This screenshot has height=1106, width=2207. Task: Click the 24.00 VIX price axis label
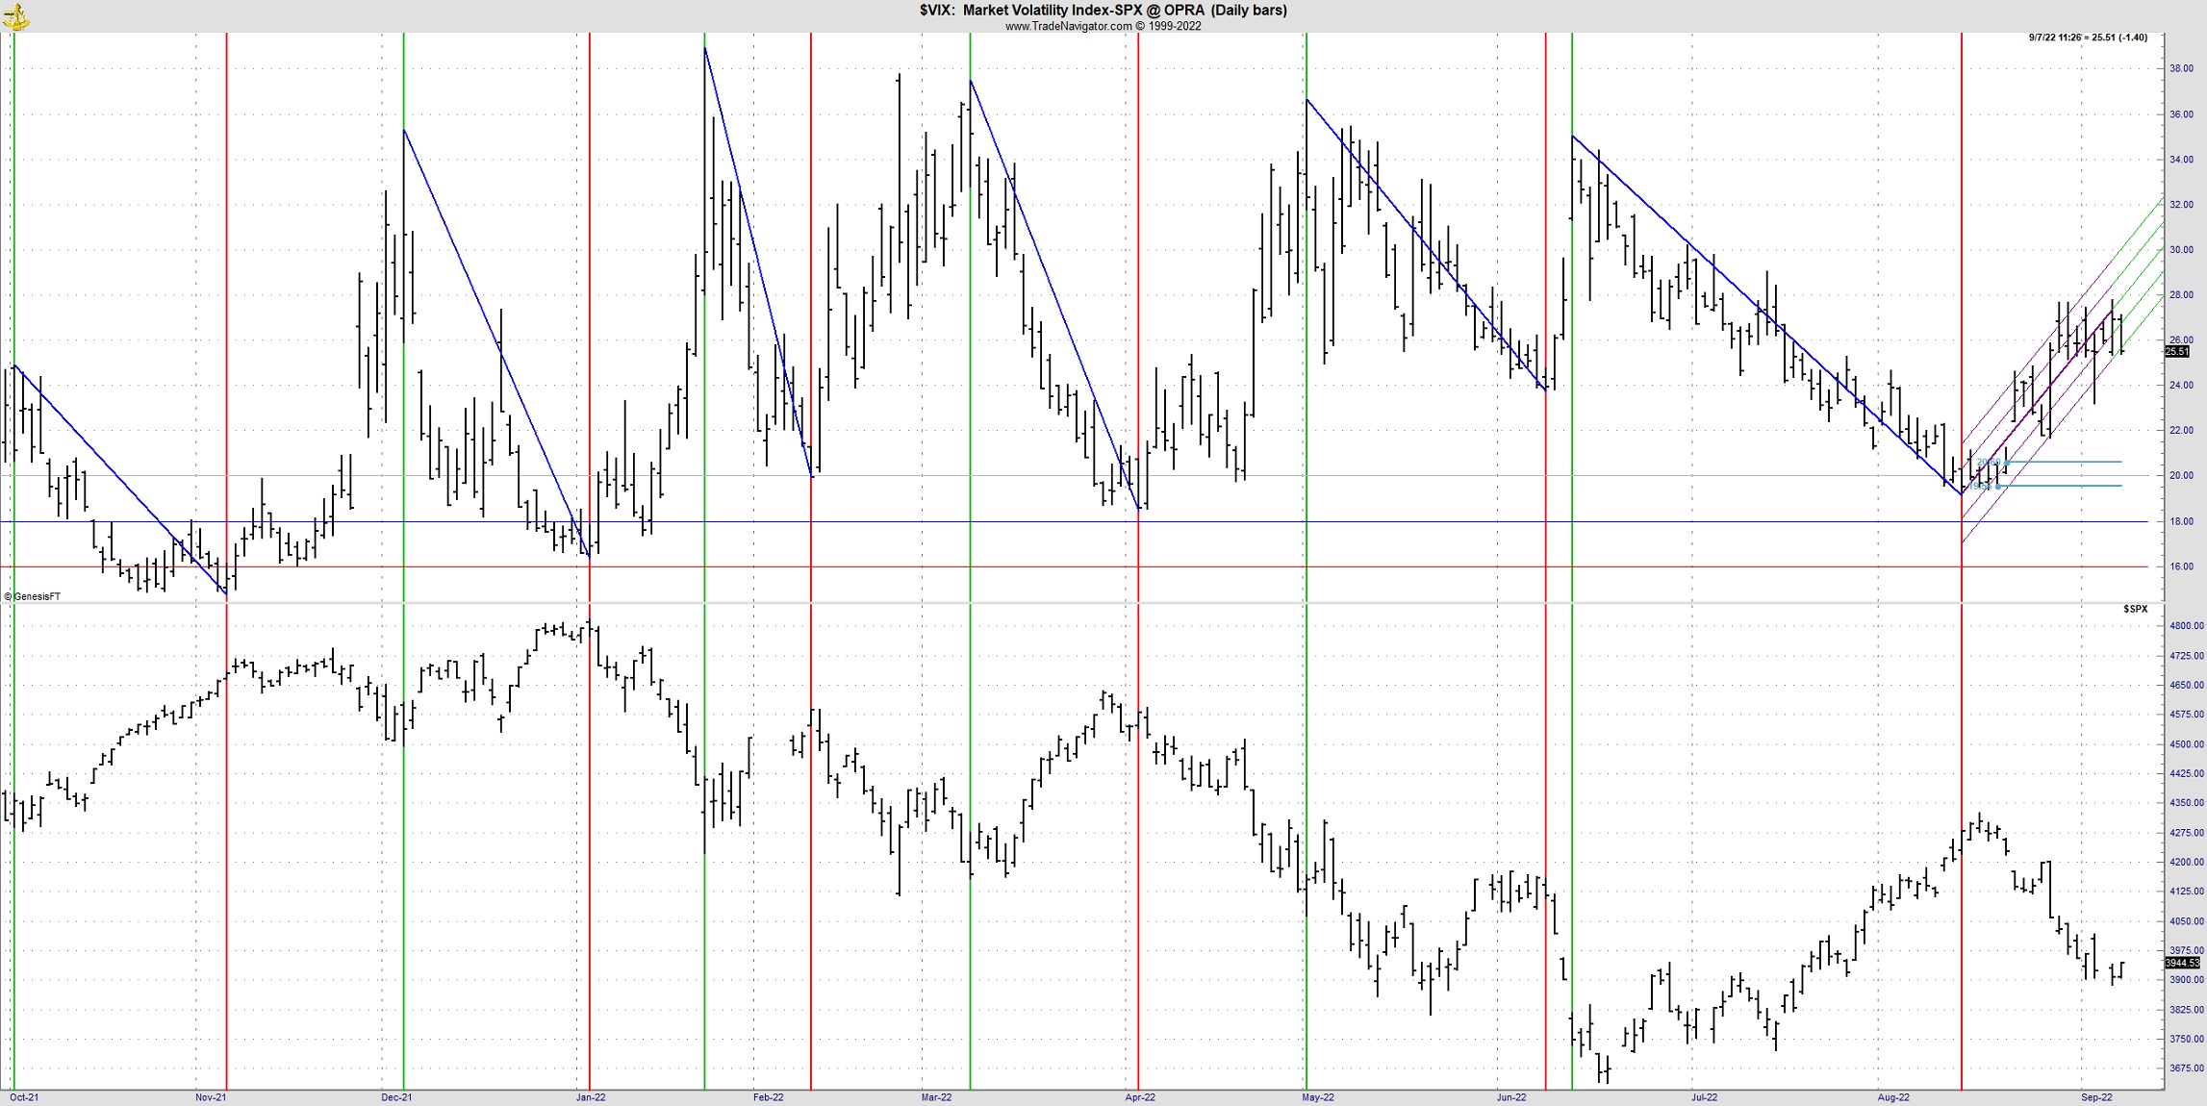(x=2181, y=386)
